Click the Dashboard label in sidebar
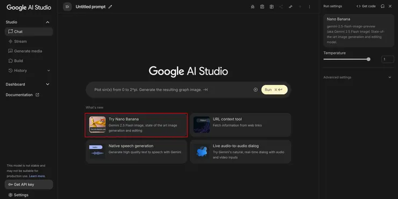The height and width of the screenshot is (199, 398). coord(15,84)
